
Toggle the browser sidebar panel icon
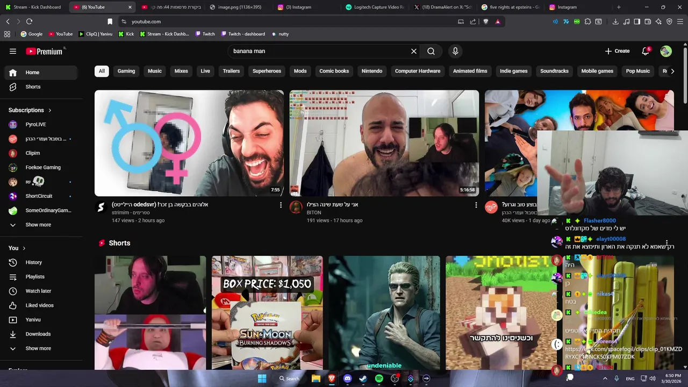637,21
